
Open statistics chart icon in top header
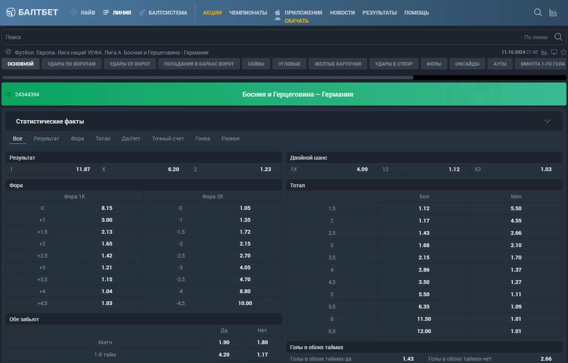point(553,13)
